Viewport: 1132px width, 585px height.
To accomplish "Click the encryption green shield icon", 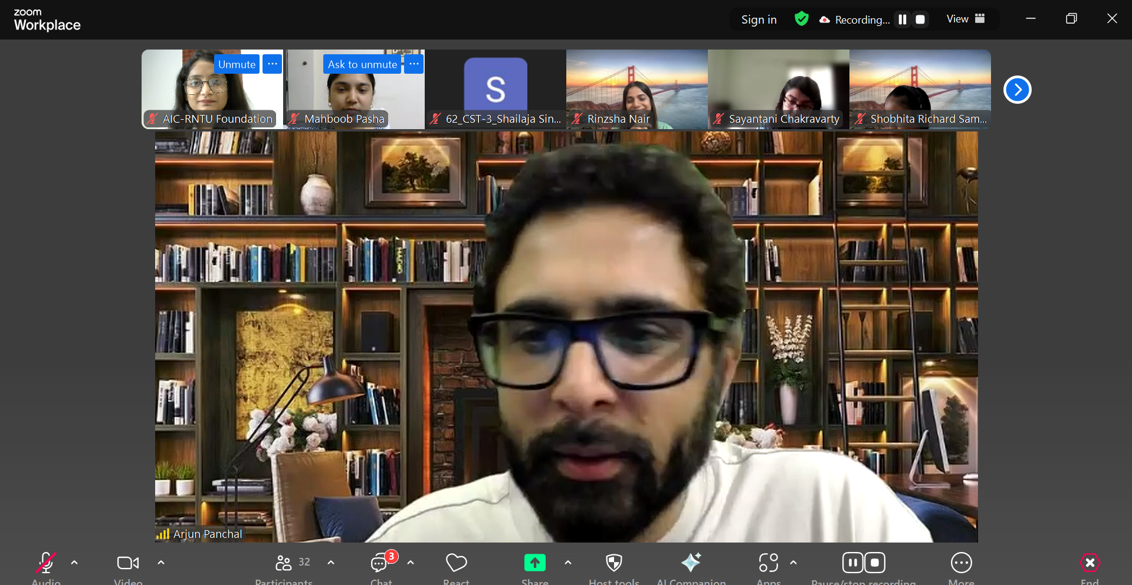I will pyautogui.click(x=801, y=19).
